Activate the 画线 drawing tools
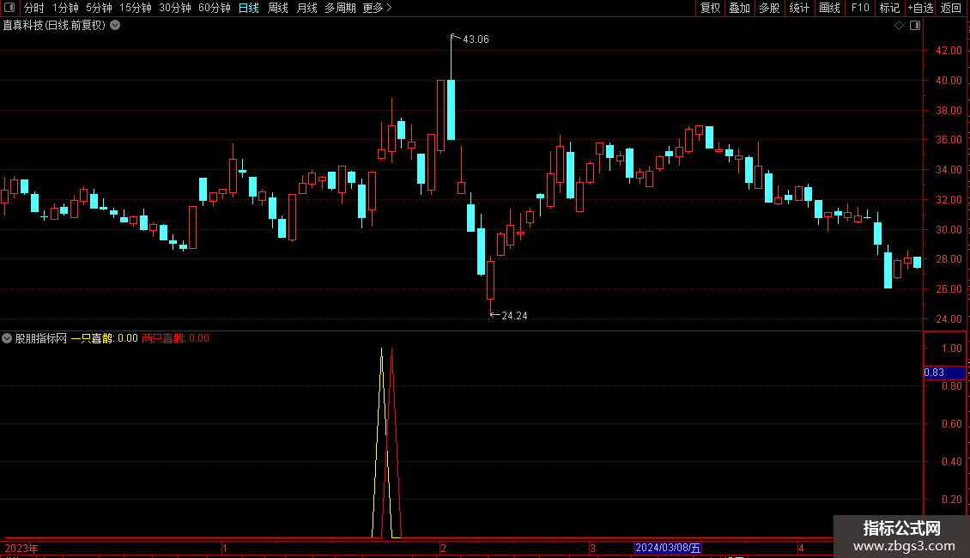Image resolution: width=970 pixels, height=558 pixels. (x=829, y=8)
